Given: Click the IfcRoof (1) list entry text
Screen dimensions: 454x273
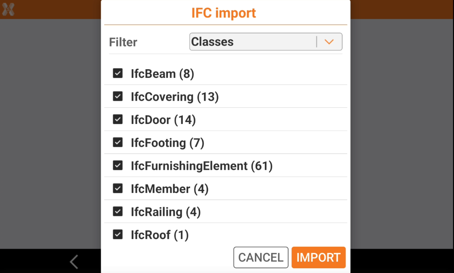Looking at the screenshot, I should 160,235.
